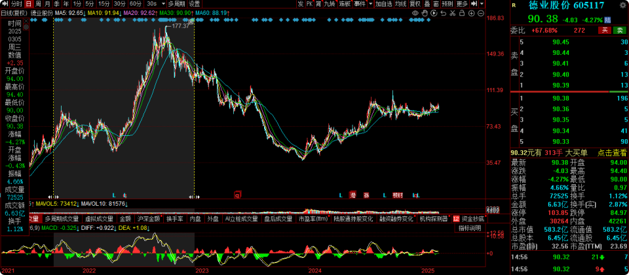Open the 预测 forecast tool
Image resolution: width=629 pixels, height=275 pixels.
click(448, 4)
